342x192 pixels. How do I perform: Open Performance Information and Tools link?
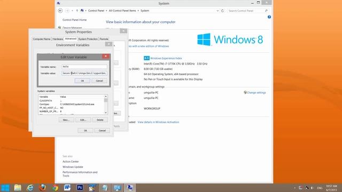click(x=80, y=174)
